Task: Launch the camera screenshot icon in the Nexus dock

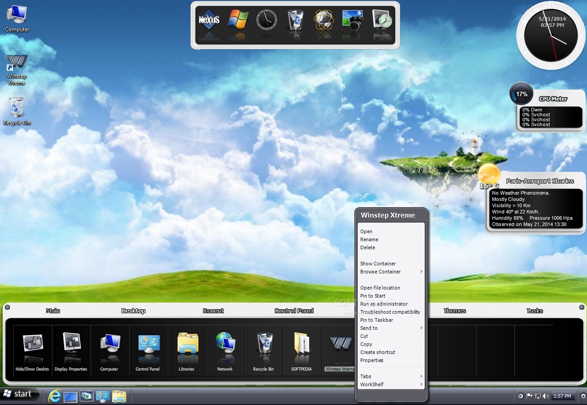Action: (x=353, y=20)
